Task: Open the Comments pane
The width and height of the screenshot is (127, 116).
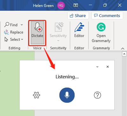Action: (107, 15)
